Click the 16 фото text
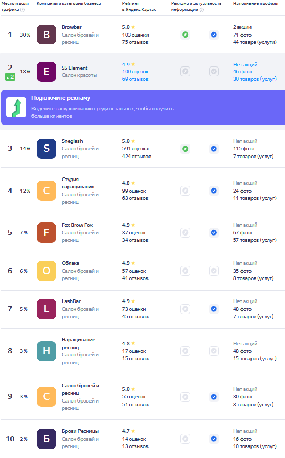Image resolution: width=285 pixels, height=458 pixels. [242, 439]
